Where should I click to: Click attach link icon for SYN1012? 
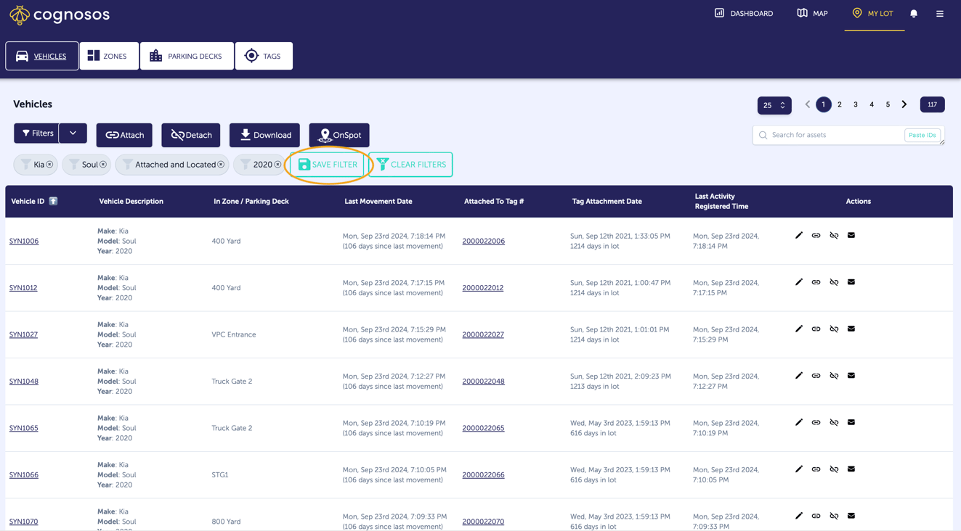tap(816, 282)
